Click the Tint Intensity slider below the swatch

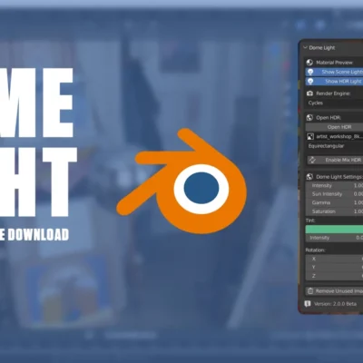[x=334, y=238]
